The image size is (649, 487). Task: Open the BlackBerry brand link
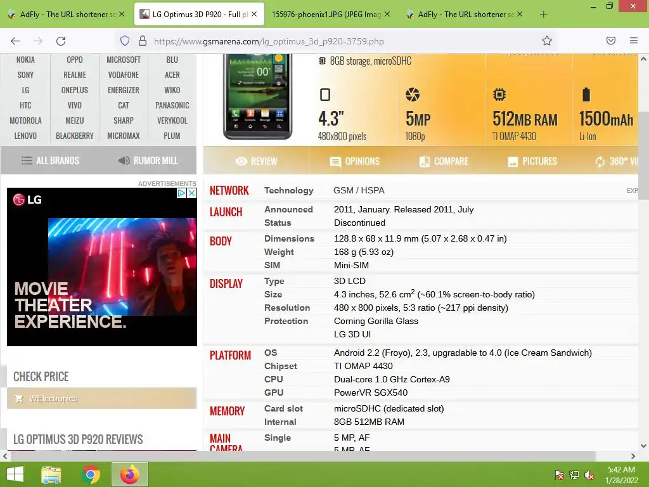click(x=75, y=136)
